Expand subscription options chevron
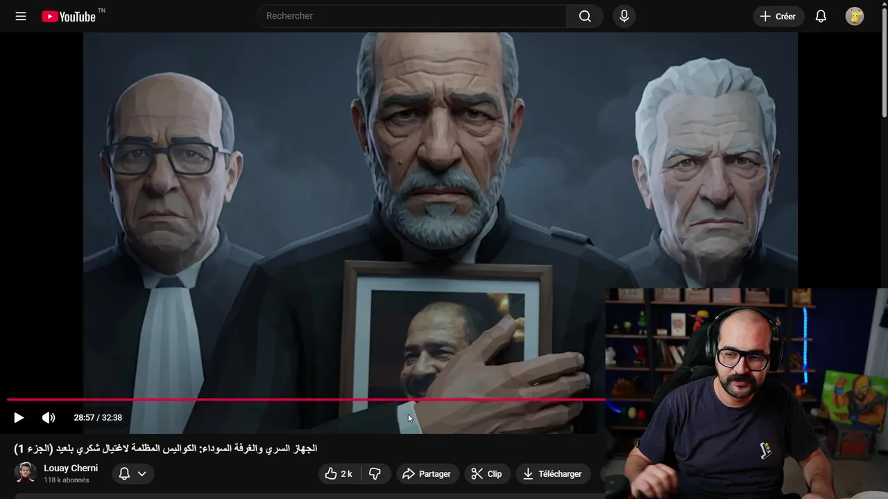Image resolution: width=888 pixels, height=499 pixels. pos(142,473)
